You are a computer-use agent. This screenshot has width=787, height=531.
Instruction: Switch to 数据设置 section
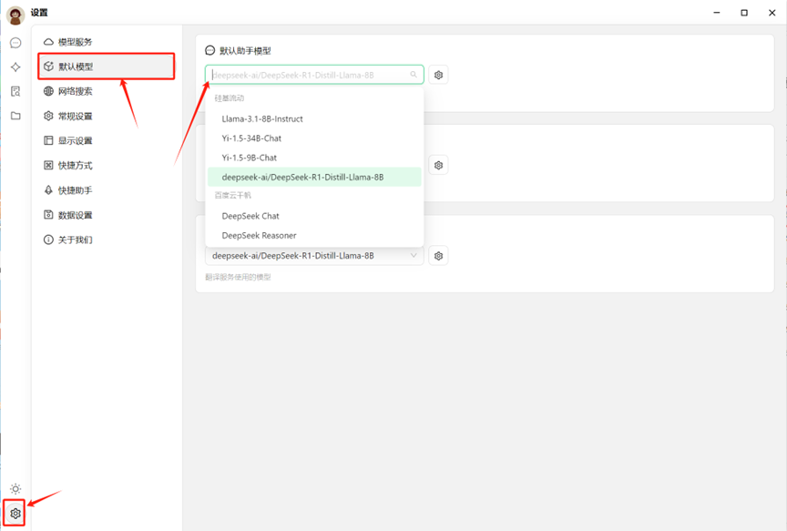click(x=75, y=215)
